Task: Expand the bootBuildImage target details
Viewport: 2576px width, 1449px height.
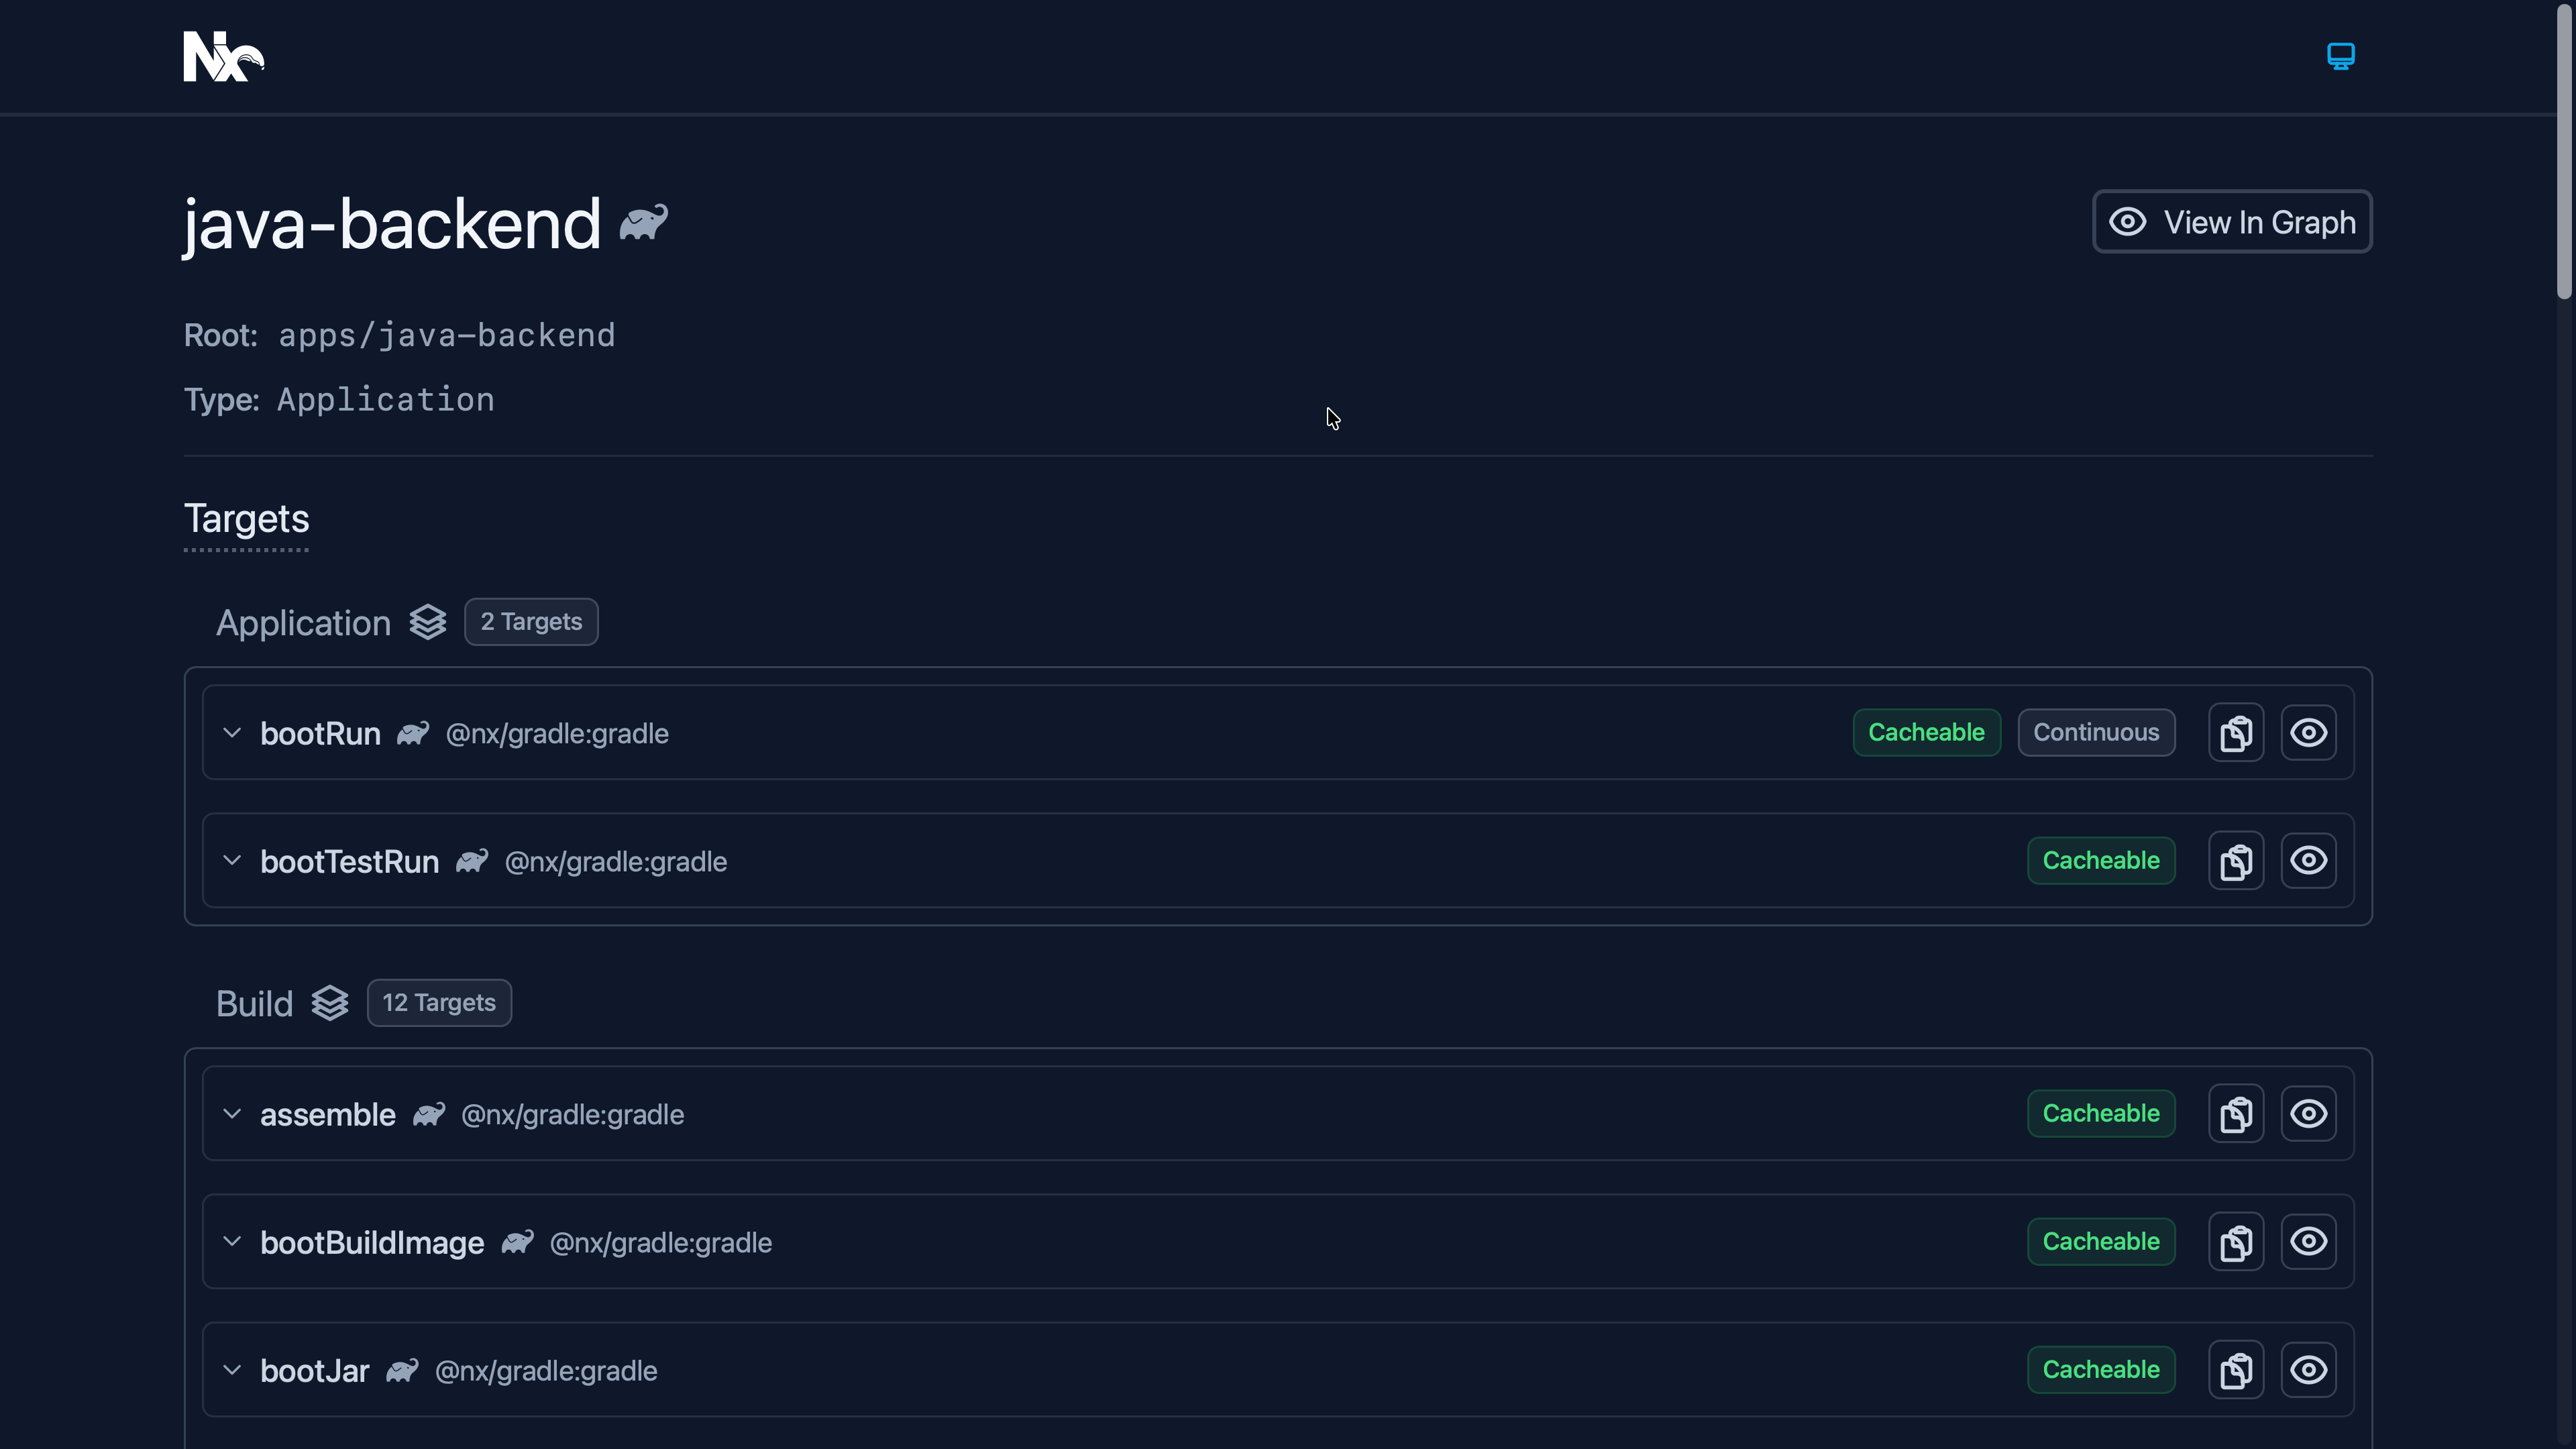Action: (x=232, y=1242)
